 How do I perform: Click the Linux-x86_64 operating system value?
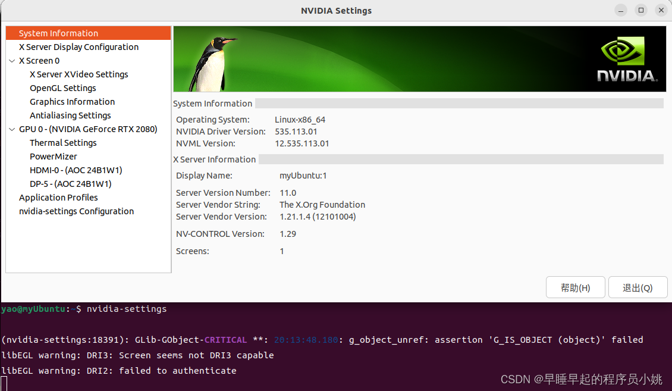(x=300, y=120)
